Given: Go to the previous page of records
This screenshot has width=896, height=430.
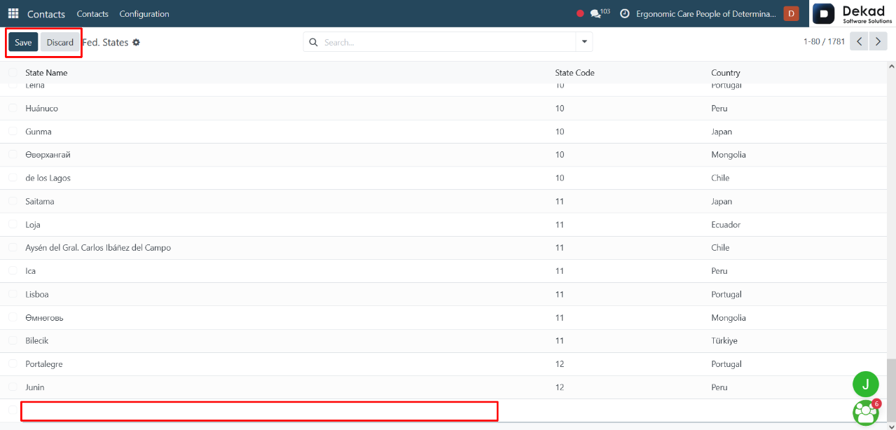Looking at the screenshot, I should point(859,41).
